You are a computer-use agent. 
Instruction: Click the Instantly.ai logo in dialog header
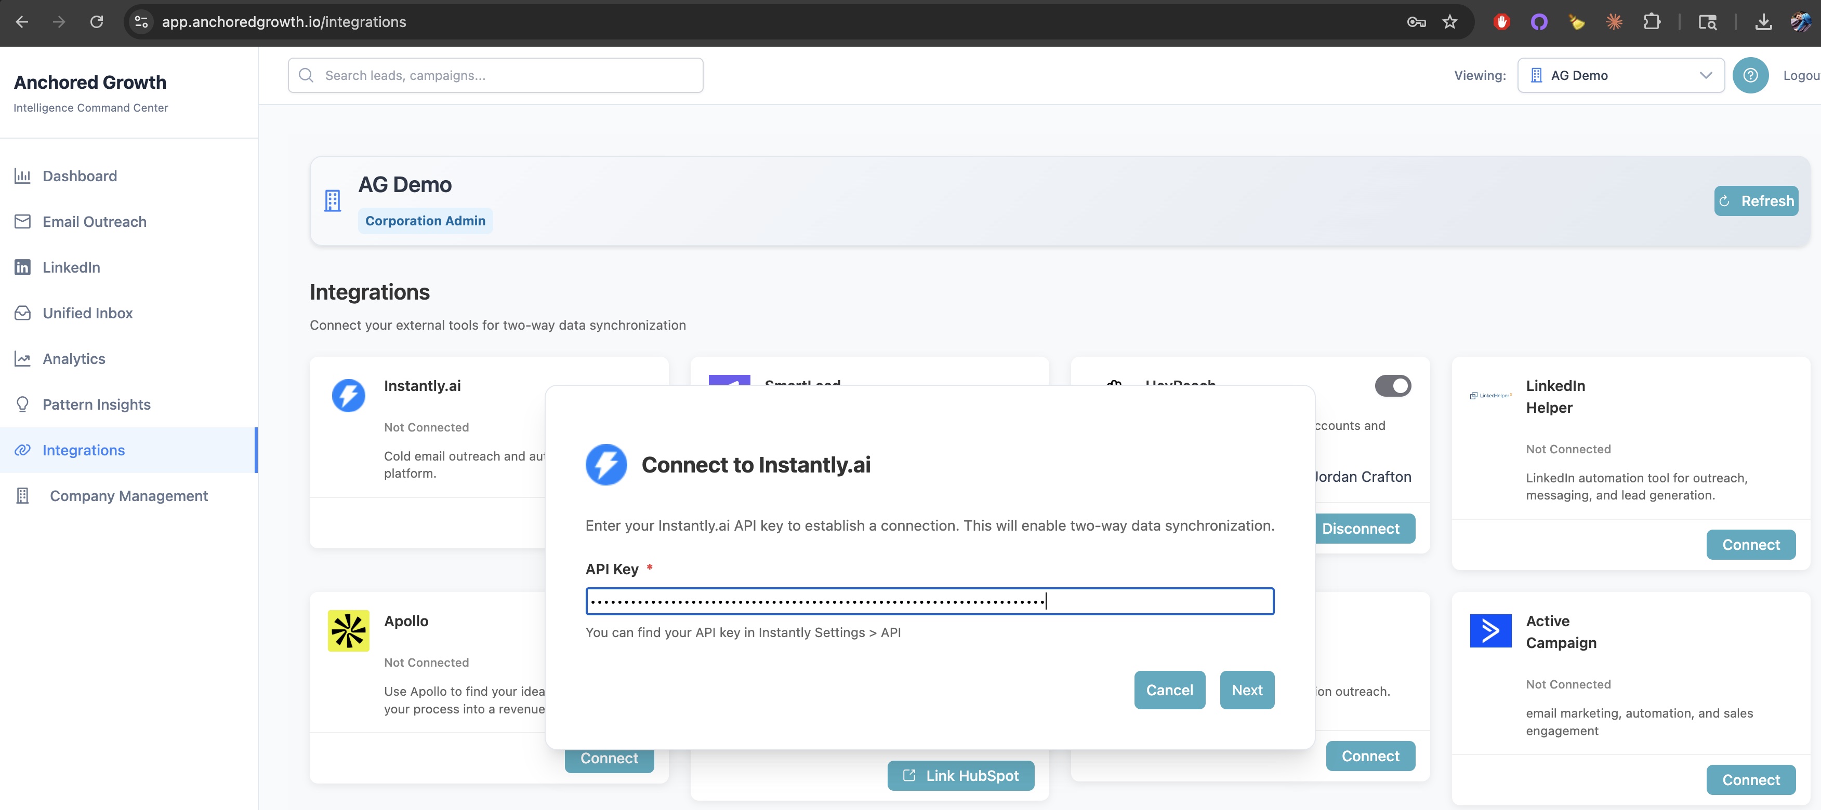606,465
